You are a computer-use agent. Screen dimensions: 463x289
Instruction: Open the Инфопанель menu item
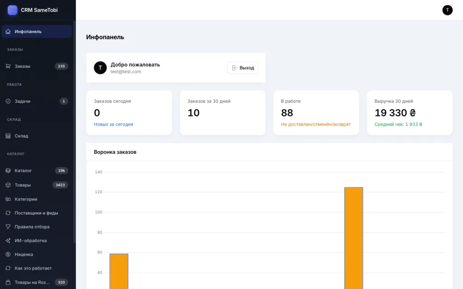coord(37,32)
